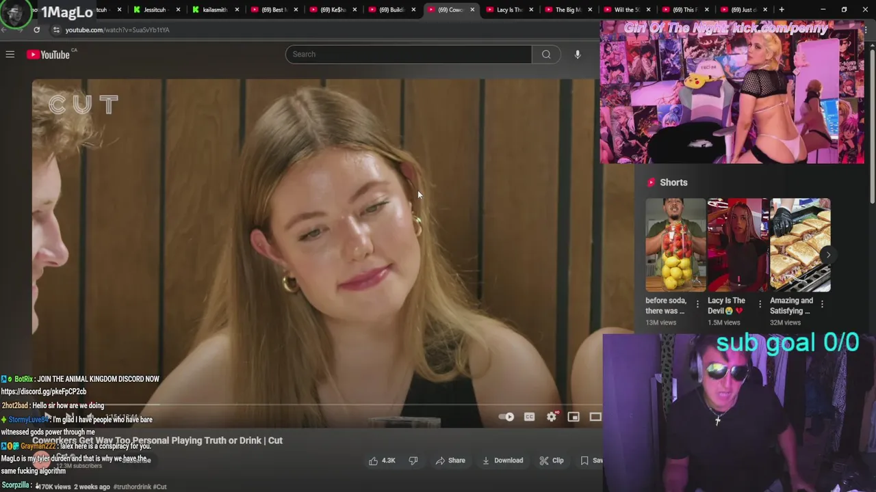Viewport: 876px width, 492px height.
Task: Toggle closed captions CC button
Action: (529, 417)
